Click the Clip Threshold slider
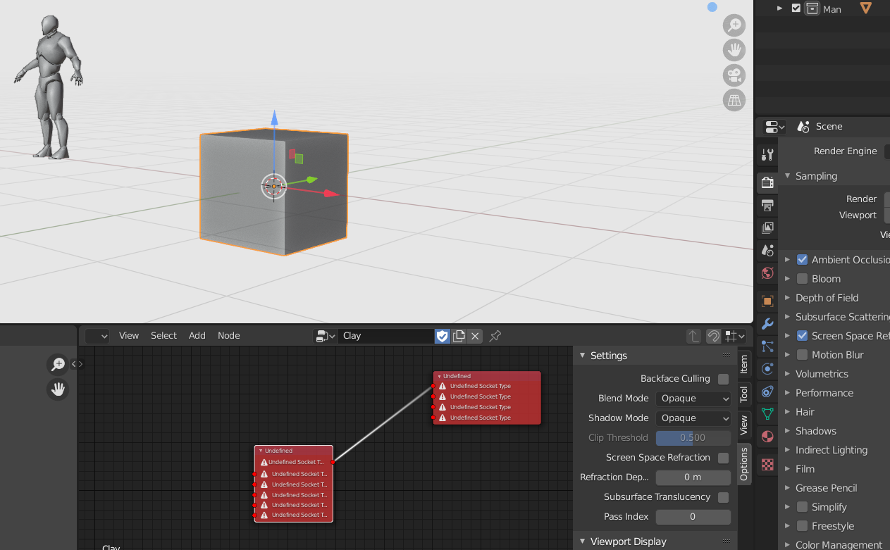 tap(693, 438)
